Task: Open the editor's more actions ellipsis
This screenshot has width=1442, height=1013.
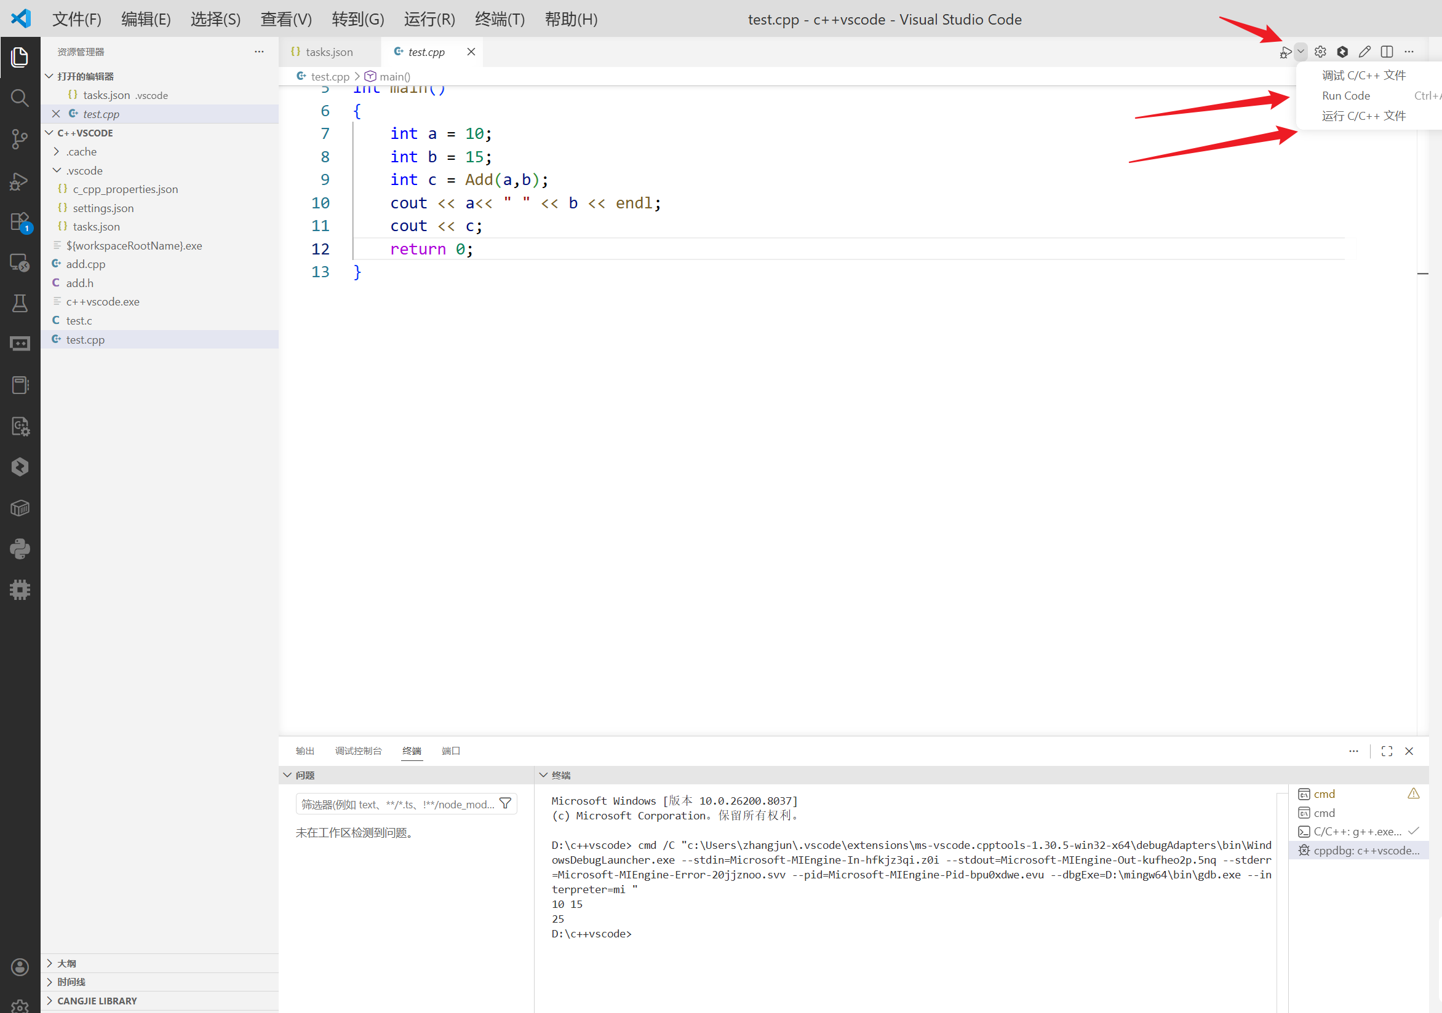Action: pos(1409,52)
